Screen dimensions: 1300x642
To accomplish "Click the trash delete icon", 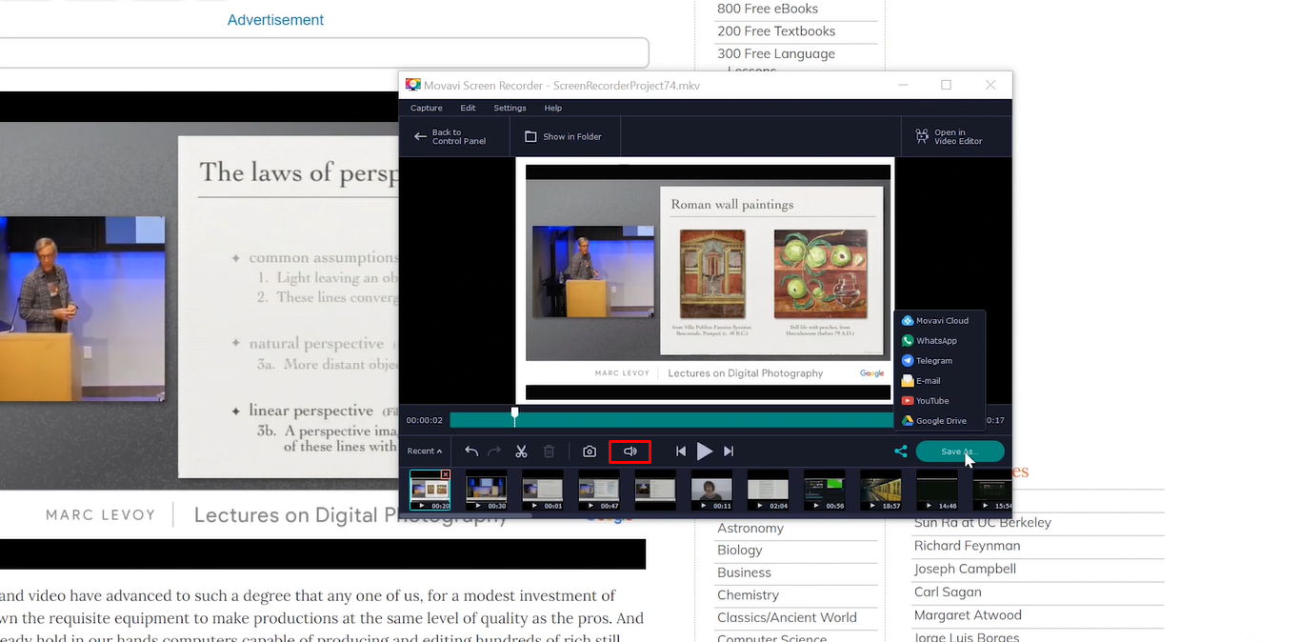I will click(x=549, y=451).
